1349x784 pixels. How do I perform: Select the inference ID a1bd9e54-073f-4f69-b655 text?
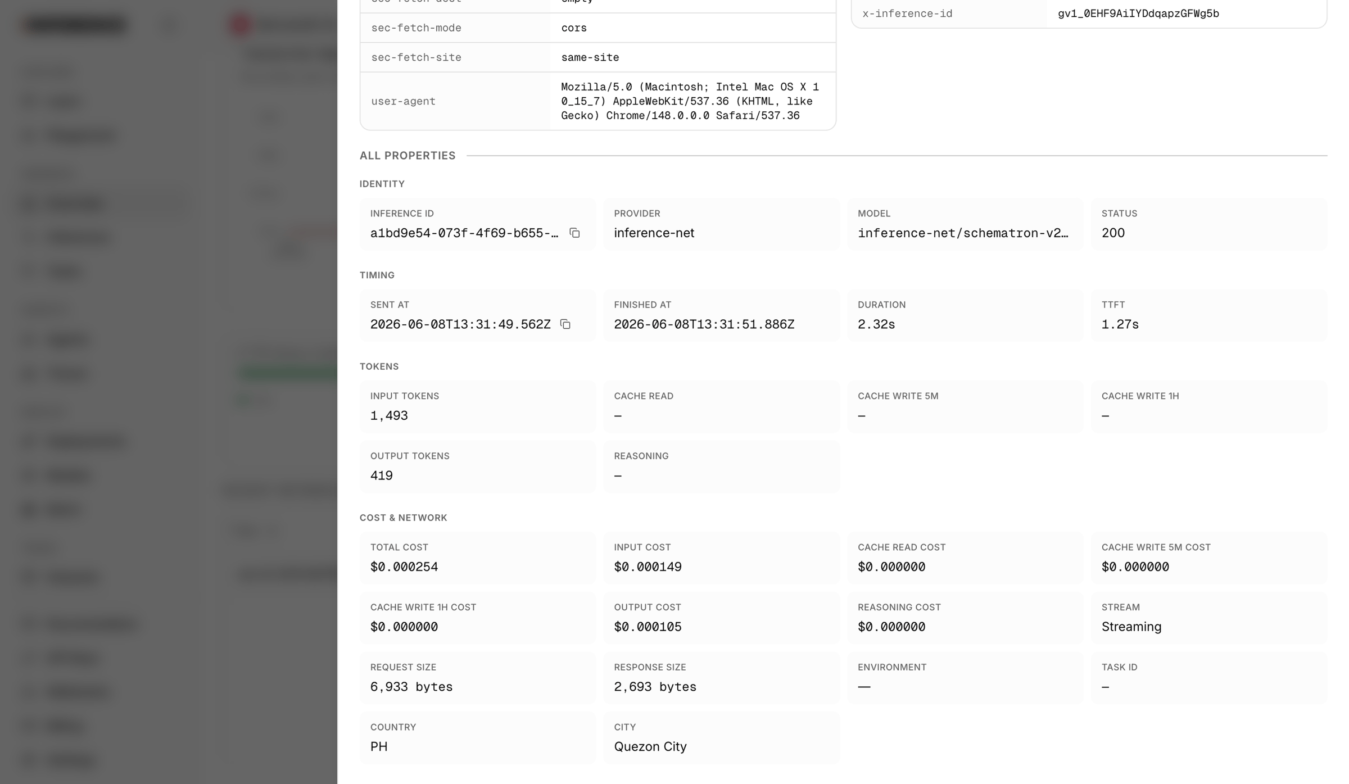464,233
